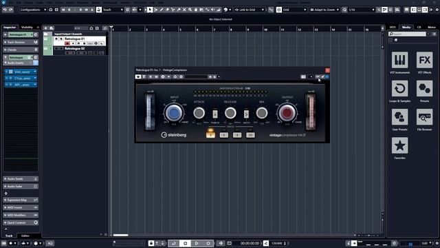Select the Mute X tool
Screen dimensions: 440x248
(x=184, y=10)
